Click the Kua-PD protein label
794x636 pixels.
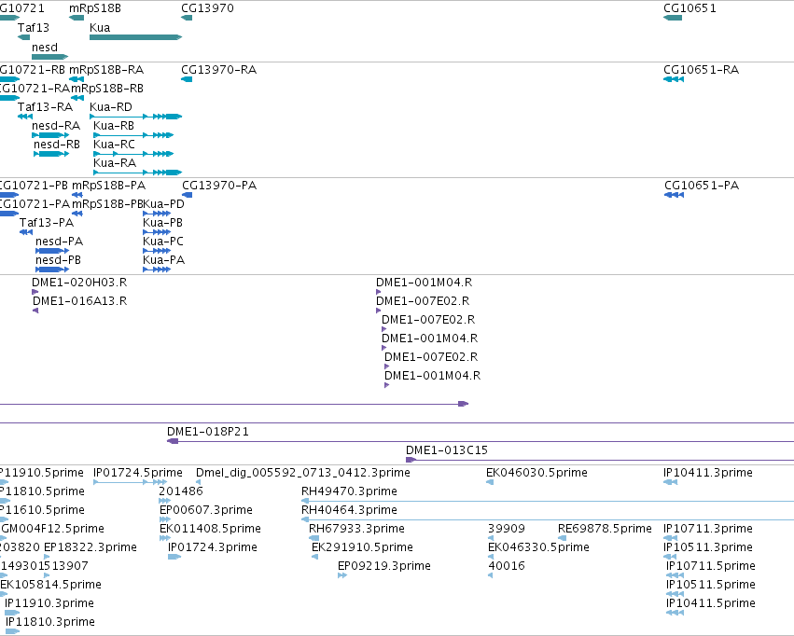163,204
